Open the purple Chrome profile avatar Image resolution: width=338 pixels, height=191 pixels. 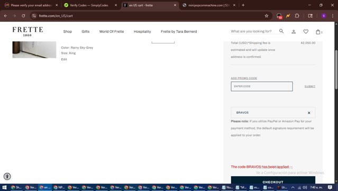pos(324,16)
